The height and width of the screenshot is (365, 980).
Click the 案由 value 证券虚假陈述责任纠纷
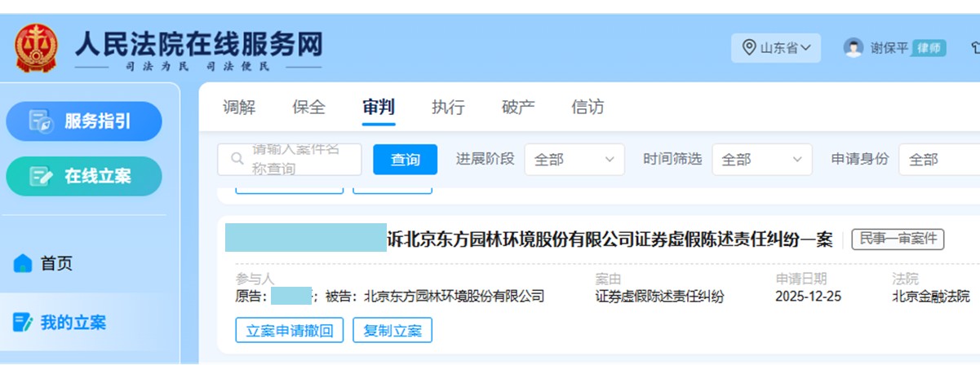tap(660, 296)
